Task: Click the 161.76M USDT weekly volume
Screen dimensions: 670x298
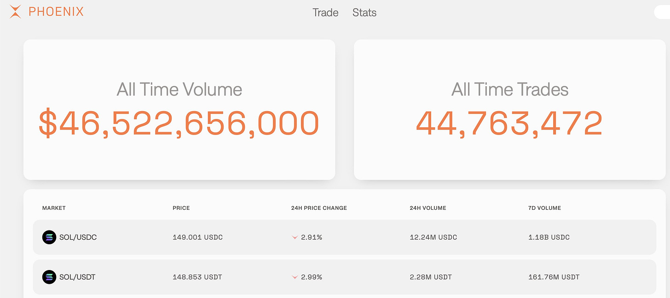Action: pos(554,277)
